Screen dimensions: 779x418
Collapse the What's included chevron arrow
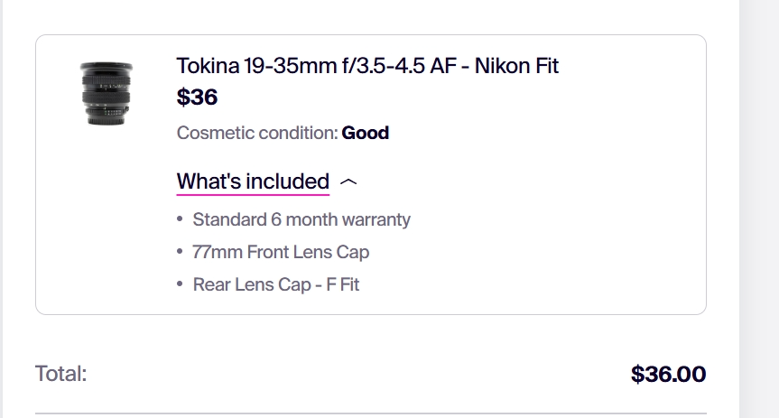(x=348, y=181)
